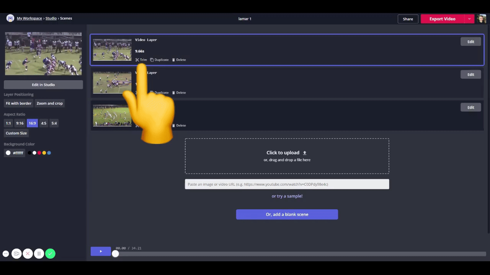490x275 pixels.
Task: Trim the first 9.66s video layer
Action: pos(141,60)
